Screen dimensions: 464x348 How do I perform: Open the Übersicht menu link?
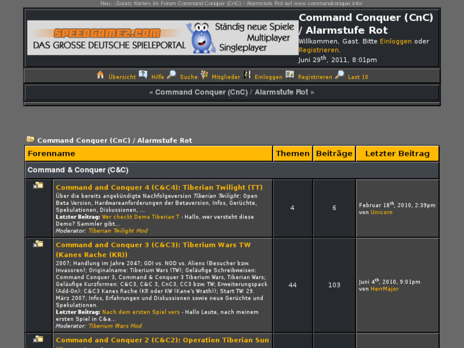click(122, 77)
